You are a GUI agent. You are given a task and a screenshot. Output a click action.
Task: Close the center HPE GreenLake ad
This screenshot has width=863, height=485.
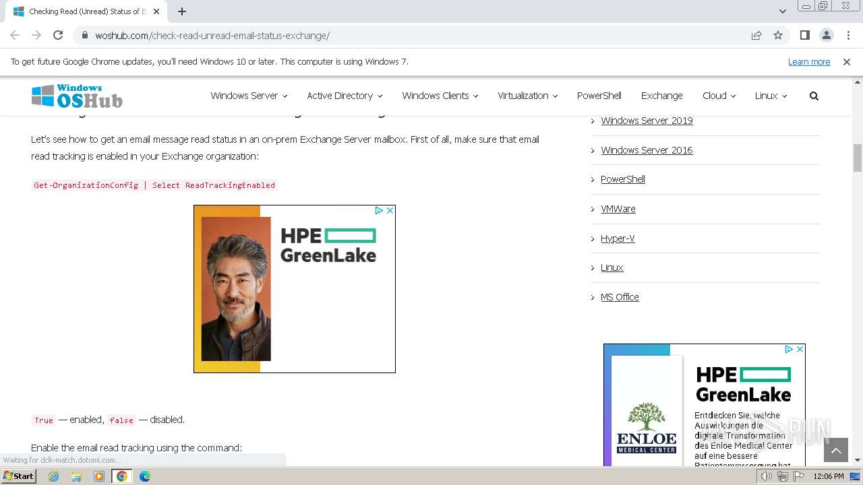pyautogui.click(x=390, y=210)
